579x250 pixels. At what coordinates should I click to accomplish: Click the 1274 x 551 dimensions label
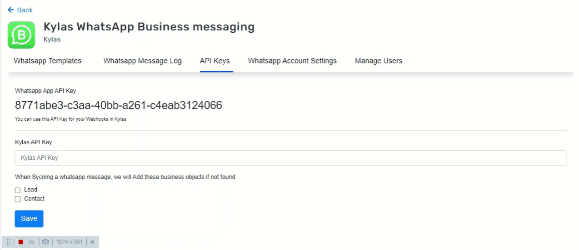tap(70, 242)
